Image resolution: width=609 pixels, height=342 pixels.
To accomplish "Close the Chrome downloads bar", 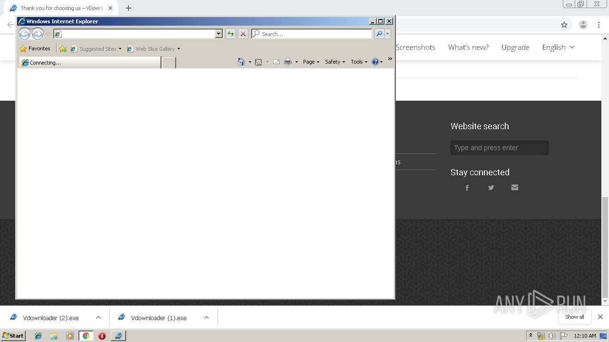I will click(600, 317).
